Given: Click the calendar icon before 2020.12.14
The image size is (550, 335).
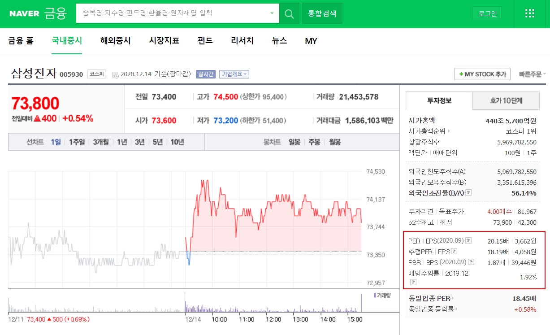Looking at the screenshot, I should pyautogui.click(x=116, y=74).
